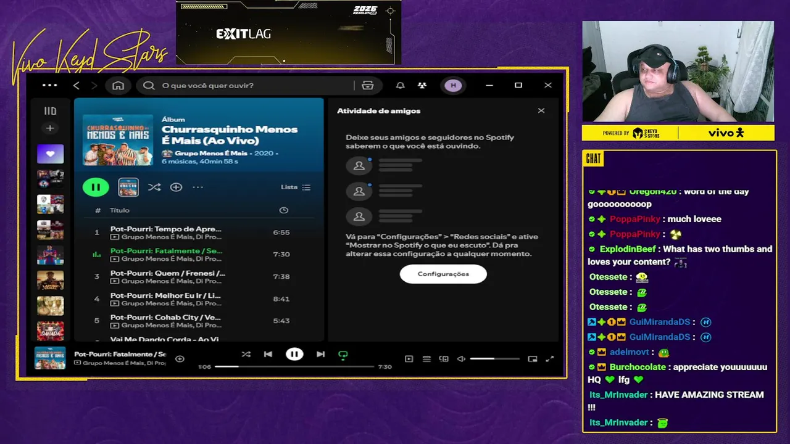Click the duration clock column header
The width and height of the screenshot is (790, 444).
tap(283, 210)
